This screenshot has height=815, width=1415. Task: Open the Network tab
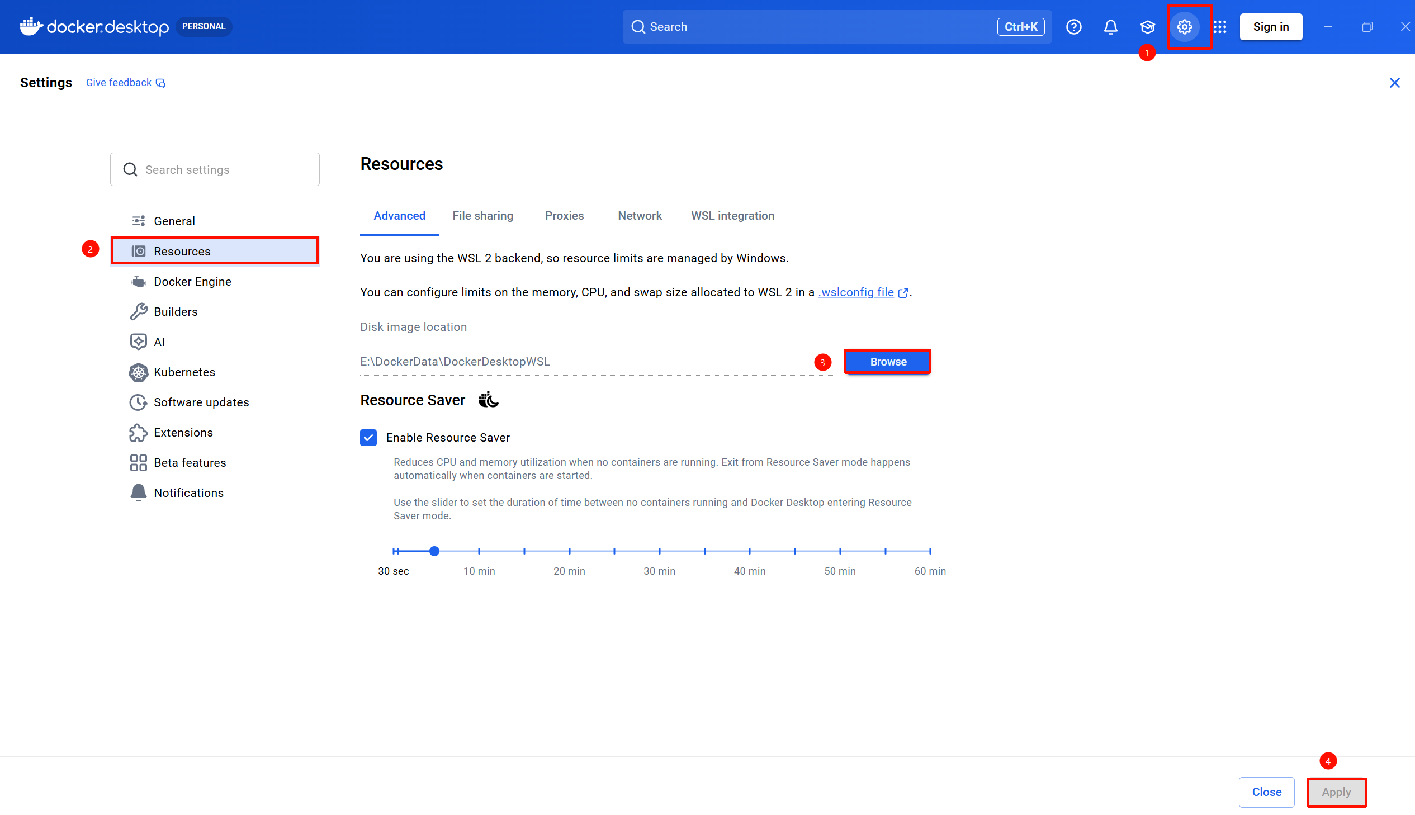pos(639,216)
